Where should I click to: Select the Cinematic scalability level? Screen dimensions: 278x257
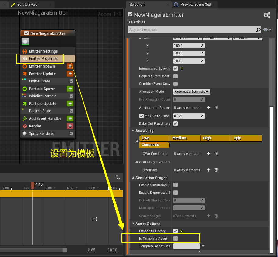click(154, 145)
